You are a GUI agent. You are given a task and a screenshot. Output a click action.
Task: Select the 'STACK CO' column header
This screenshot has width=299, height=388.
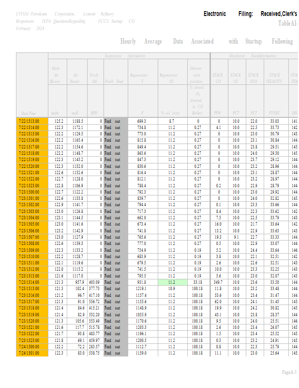218,78
